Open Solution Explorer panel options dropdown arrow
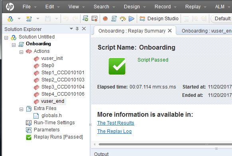The image size is (232, 156). (71, 29)
